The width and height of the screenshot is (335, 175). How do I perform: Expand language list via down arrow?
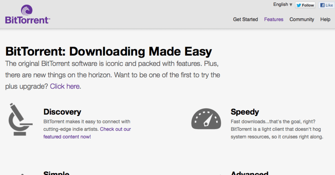tap(291, 5)
